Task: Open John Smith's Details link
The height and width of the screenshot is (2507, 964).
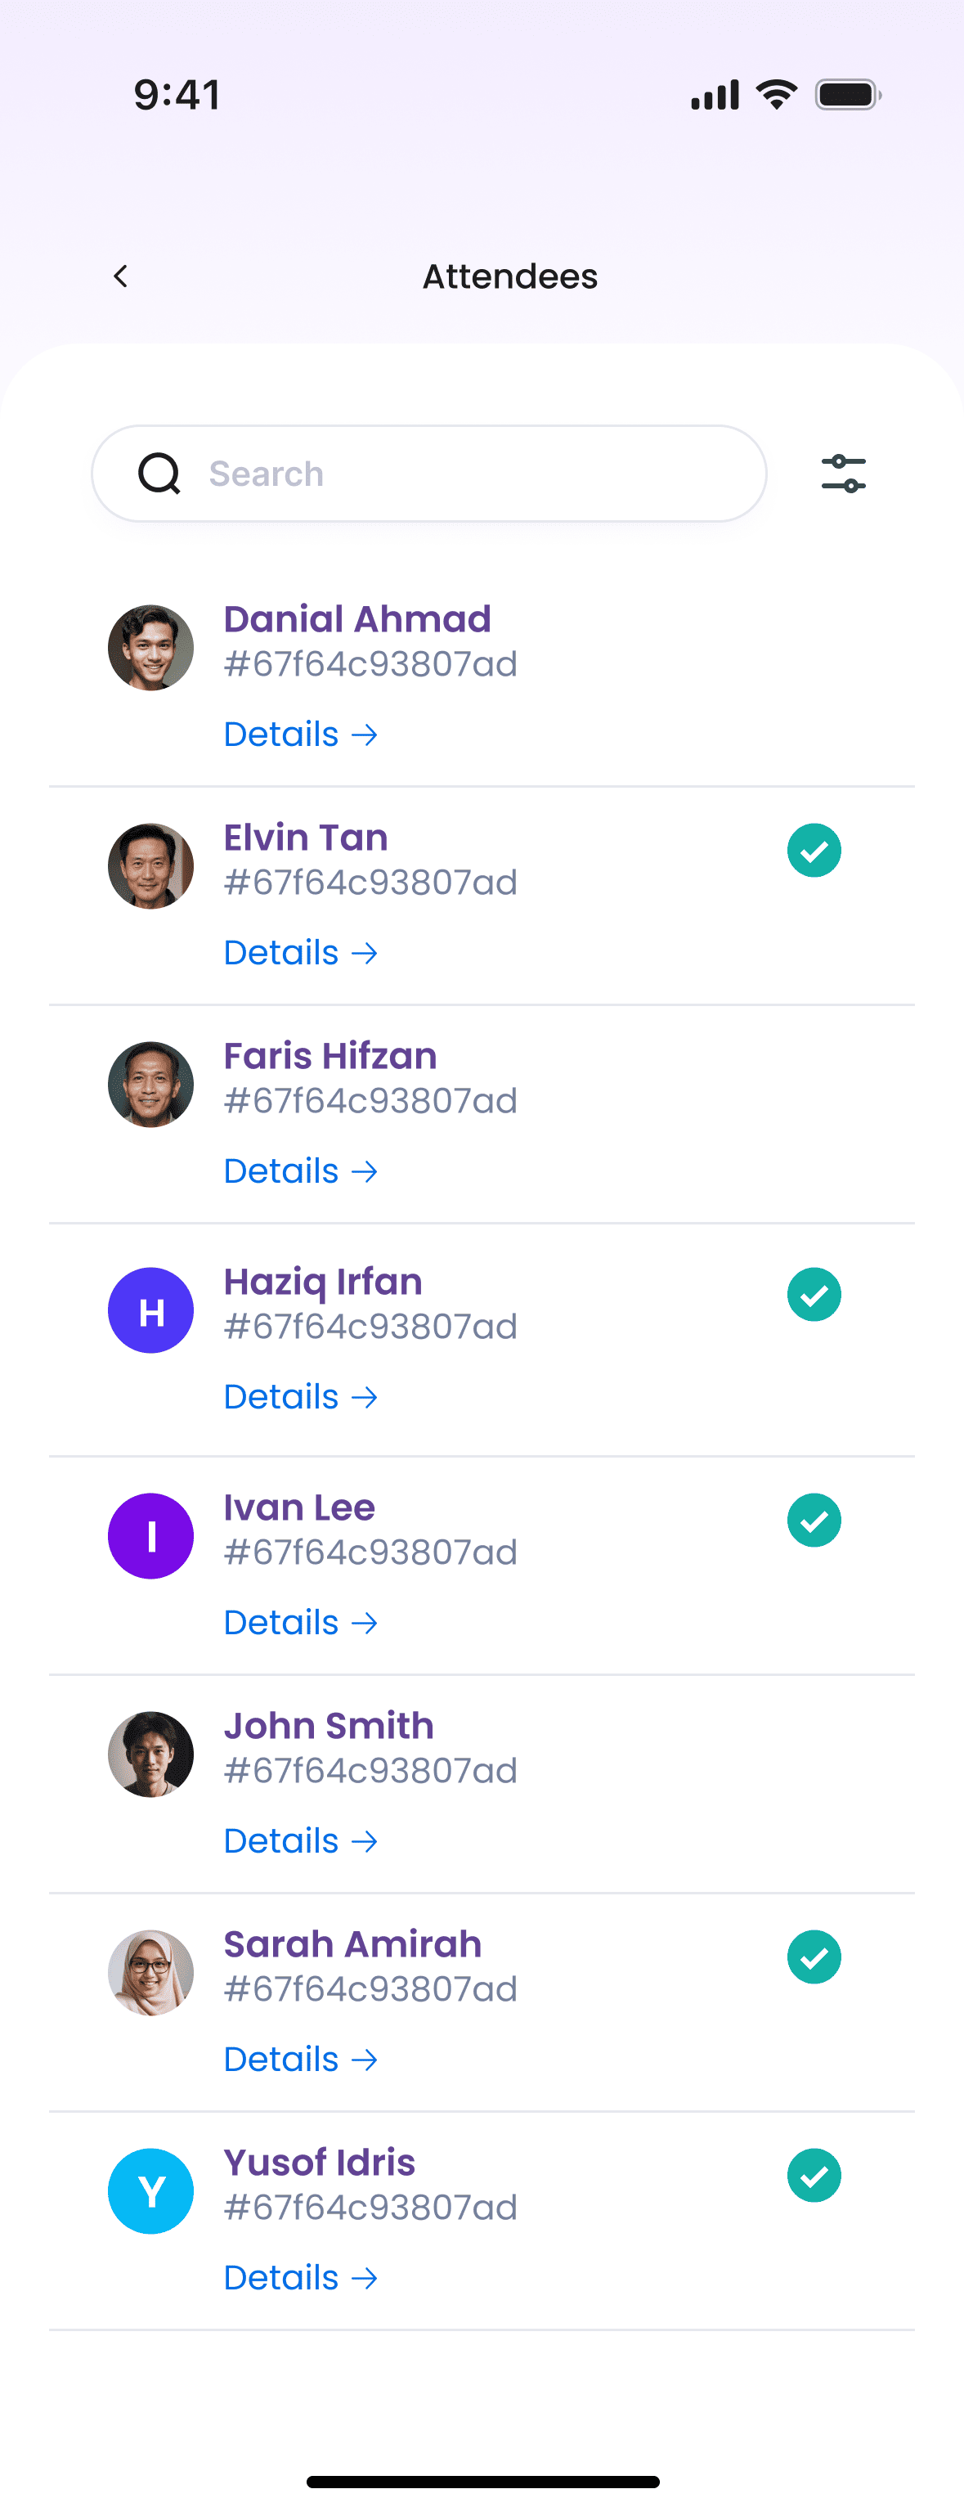Action: 299,1841
